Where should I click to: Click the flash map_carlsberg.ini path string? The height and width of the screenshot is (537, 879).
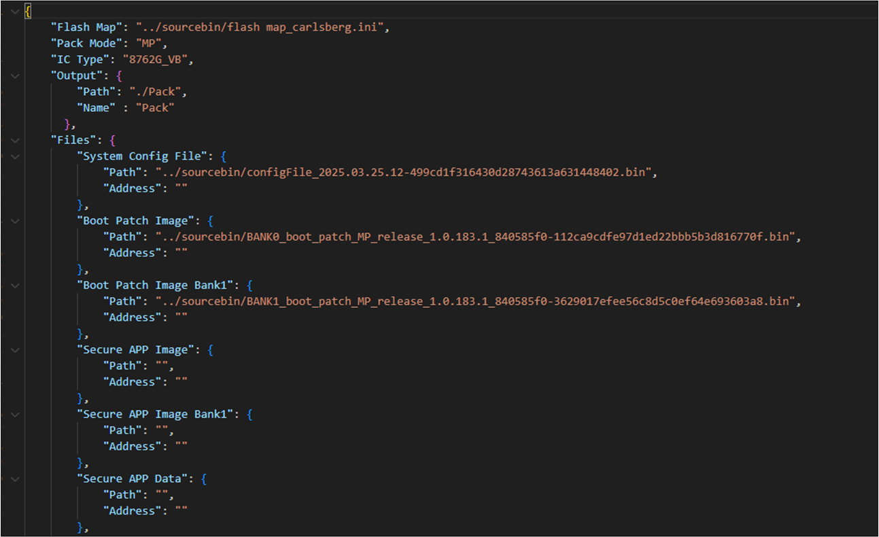click(x=261, y=27)
